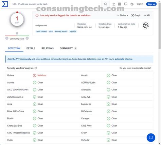Click the left community score vote icon
The image size is (161, 145).
(7, 38)
